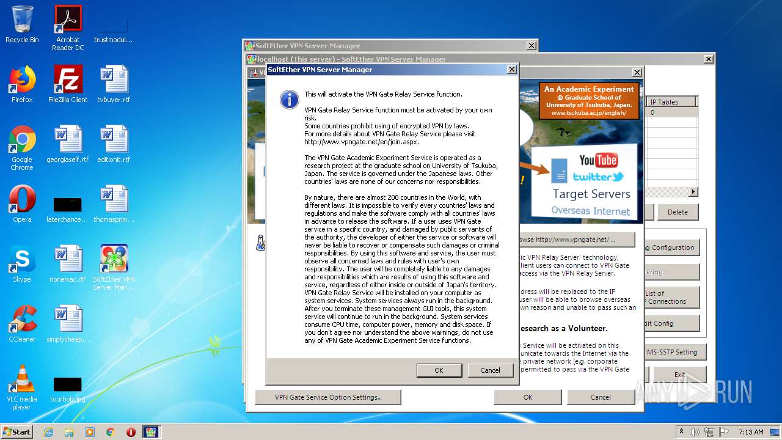Click the Delete button in the server window
Screen dimensions: 782x440
click(678, 212)
